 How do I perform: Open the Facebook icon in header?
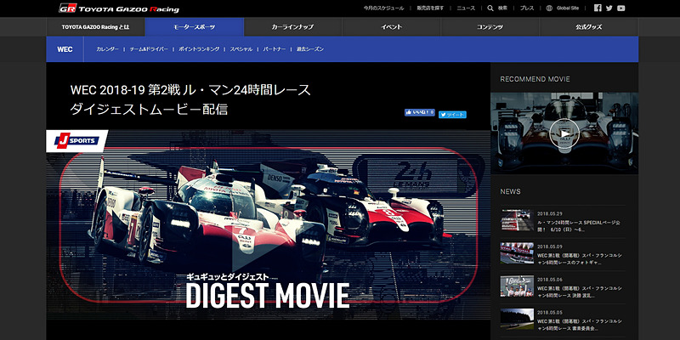598,8
